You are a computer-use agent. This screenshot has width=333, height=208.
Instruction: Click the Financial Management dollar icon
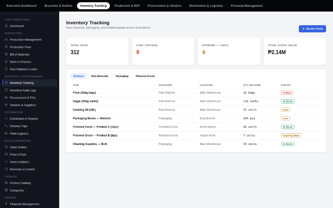pos(6,204)
